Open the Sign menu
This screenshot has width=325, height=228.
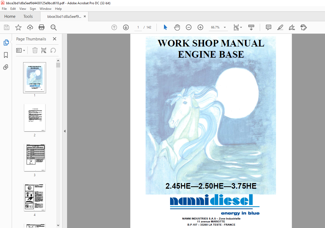pos(33,9)
